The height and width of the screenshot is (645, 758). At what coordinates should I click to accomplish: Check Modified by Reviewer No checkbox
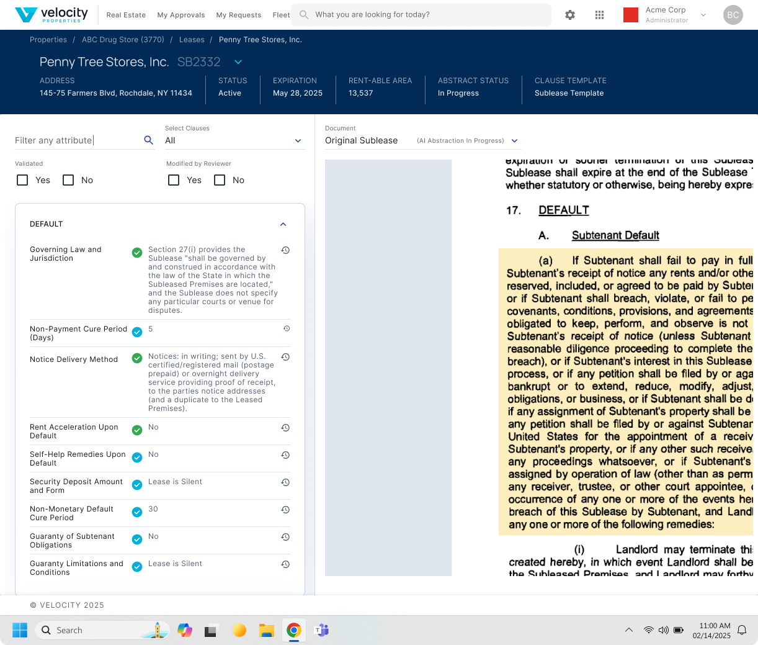click(220, 180)
